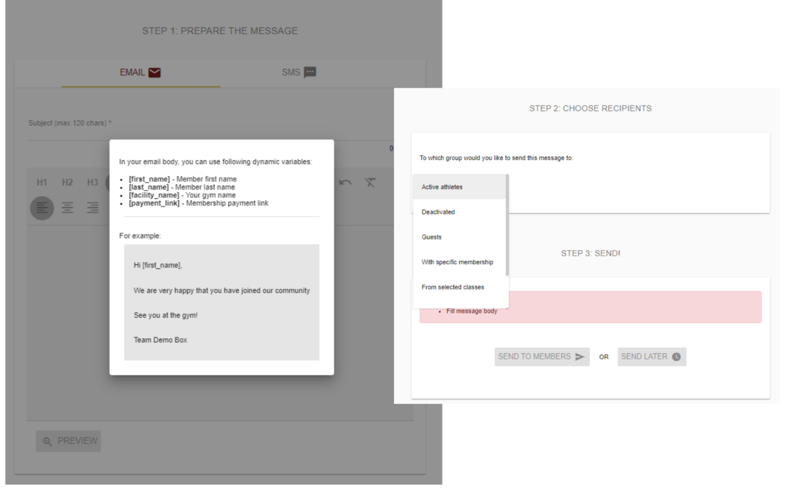Click the SEND LATER button
The image size is (788, 492).
pyautogui.click(x=652, y=357)
